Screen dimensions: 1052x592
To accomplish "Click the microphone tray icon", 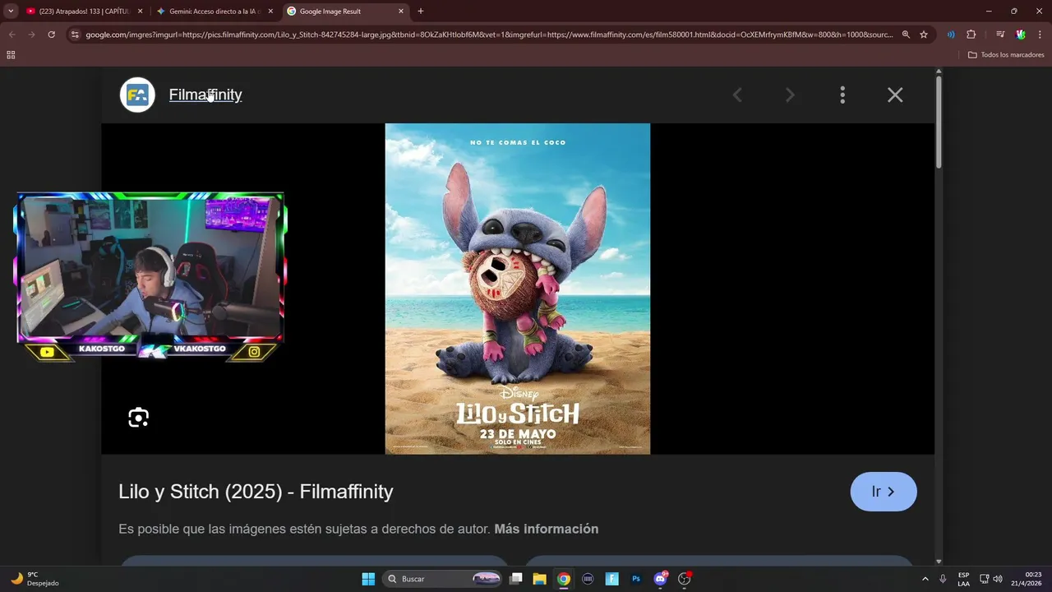I will coord(943,579).
